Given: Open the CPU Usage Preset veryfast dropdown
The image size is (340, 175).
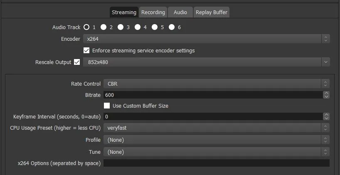Looking at the screenshot, I should point(217,128).
